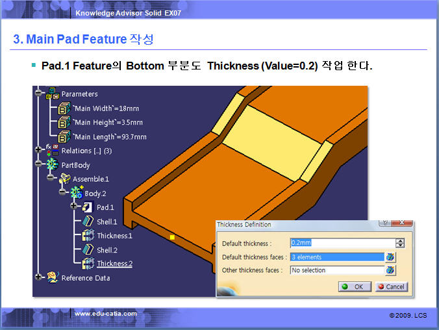Click the Parameters node icon

[x=53, y=94]
